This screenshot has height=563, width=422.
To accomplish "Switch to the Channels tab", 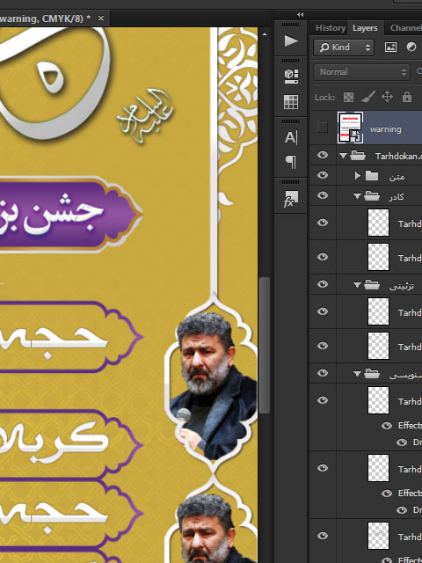I will click(x=405, y=28).
